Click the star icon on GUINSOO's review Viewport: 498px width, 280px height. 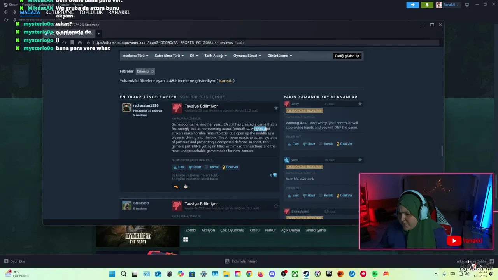point(276,206)
